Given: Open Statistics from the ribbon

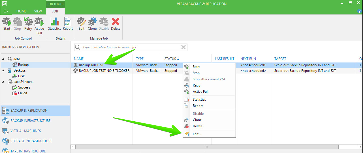Looking at the screenshot, I should [x=55, y=23].
